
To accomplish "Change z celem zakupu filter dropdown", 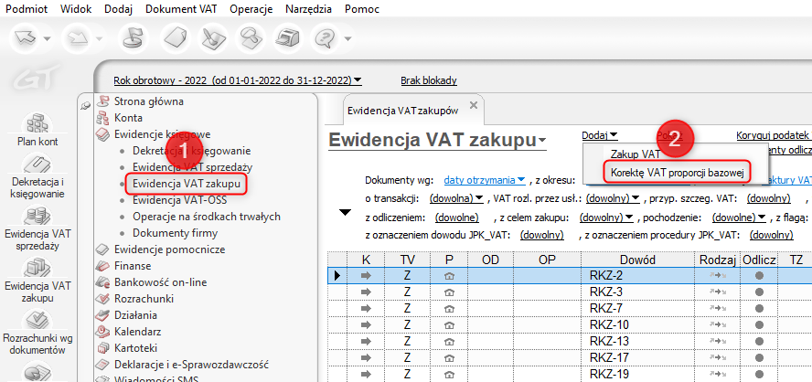I will point(607,217).
